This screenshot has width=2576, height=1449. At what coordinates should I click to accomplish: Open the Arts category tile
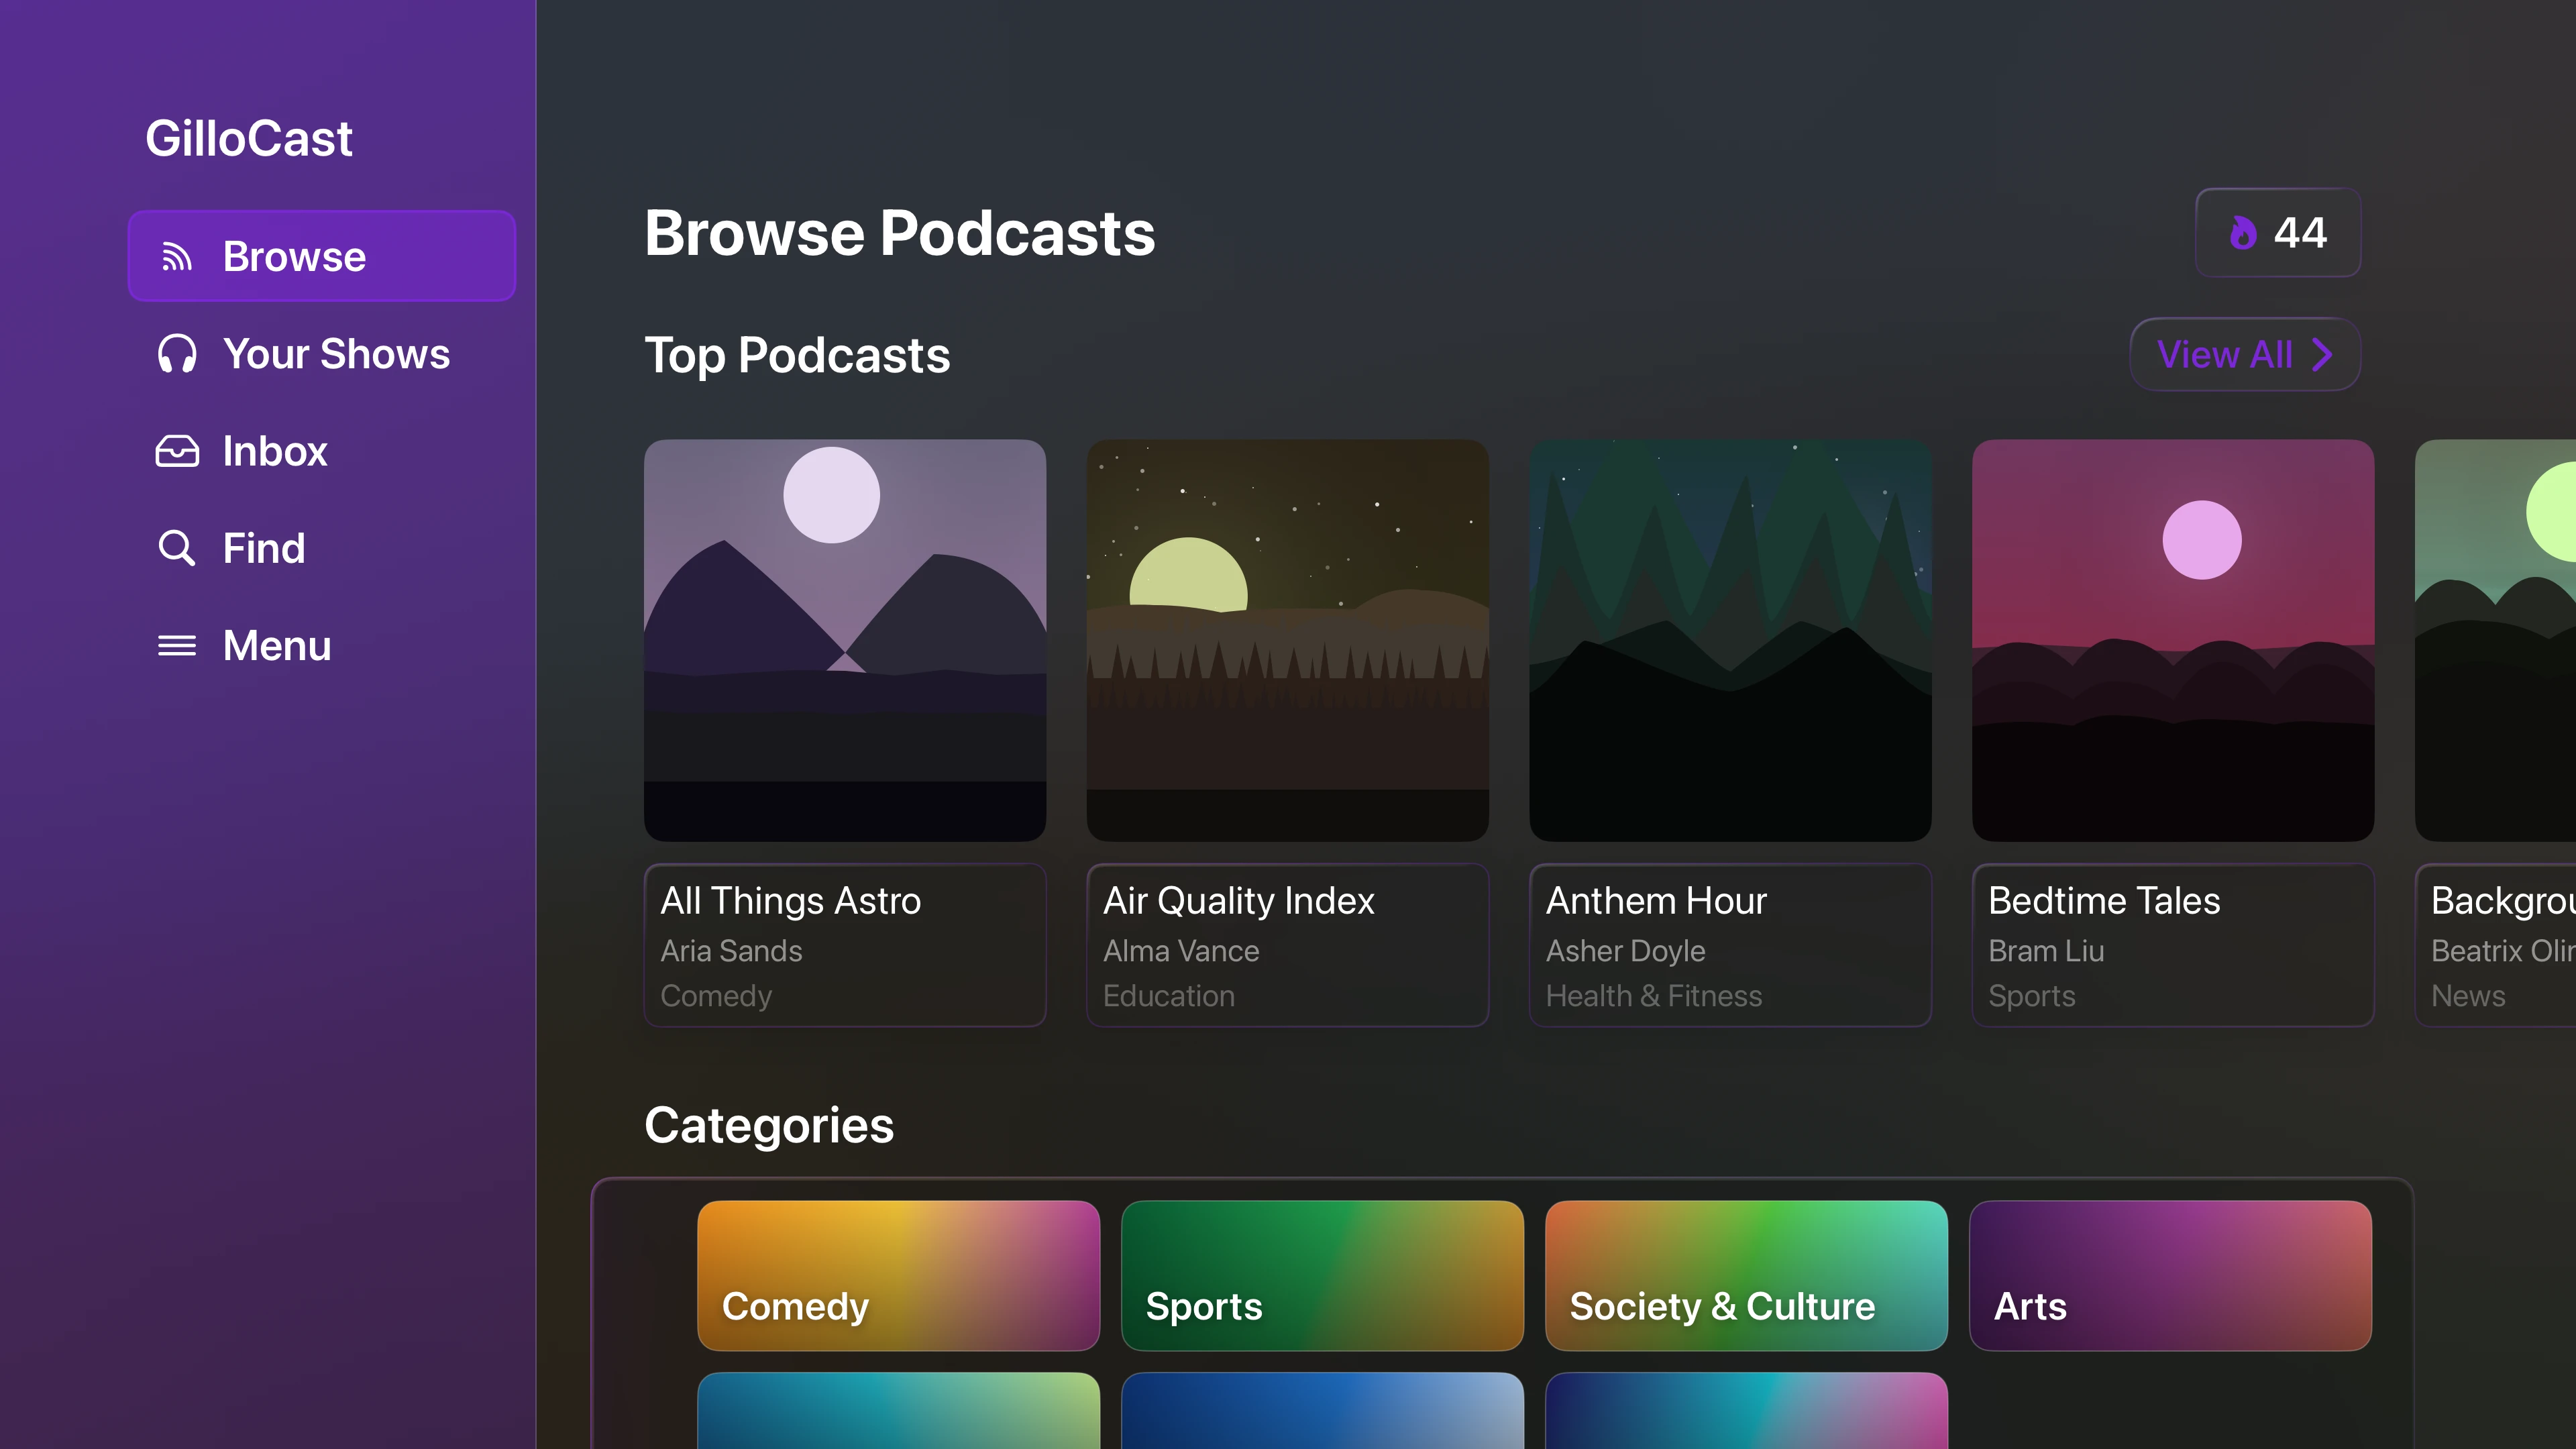coord(2170,1275)
